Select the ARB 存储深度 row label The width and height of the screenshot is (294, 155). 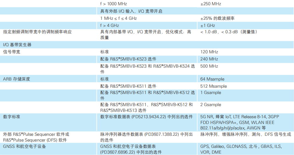click(16, 79)
